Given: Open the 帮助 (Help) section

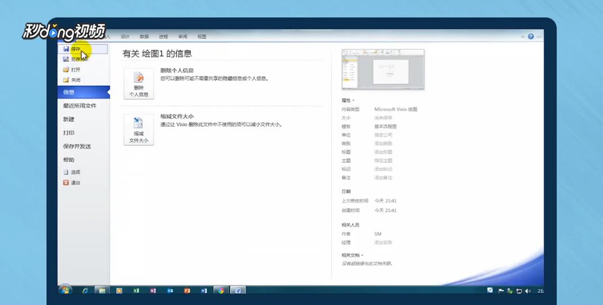Looking at the screenshot, I should pyautogui.click(x=69, y=160).
